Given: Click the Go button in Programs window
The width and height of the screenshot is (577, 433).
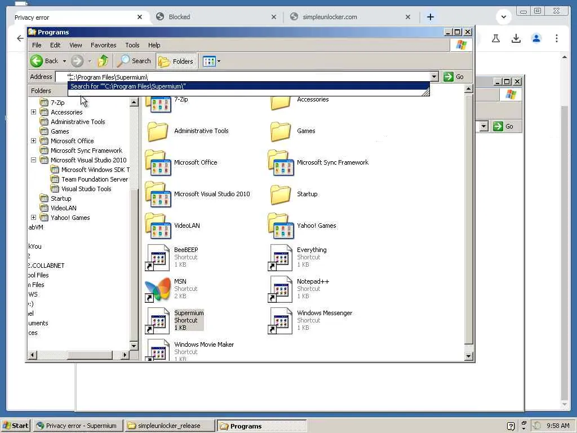Looking at the screenshot, I should point(454,77).
